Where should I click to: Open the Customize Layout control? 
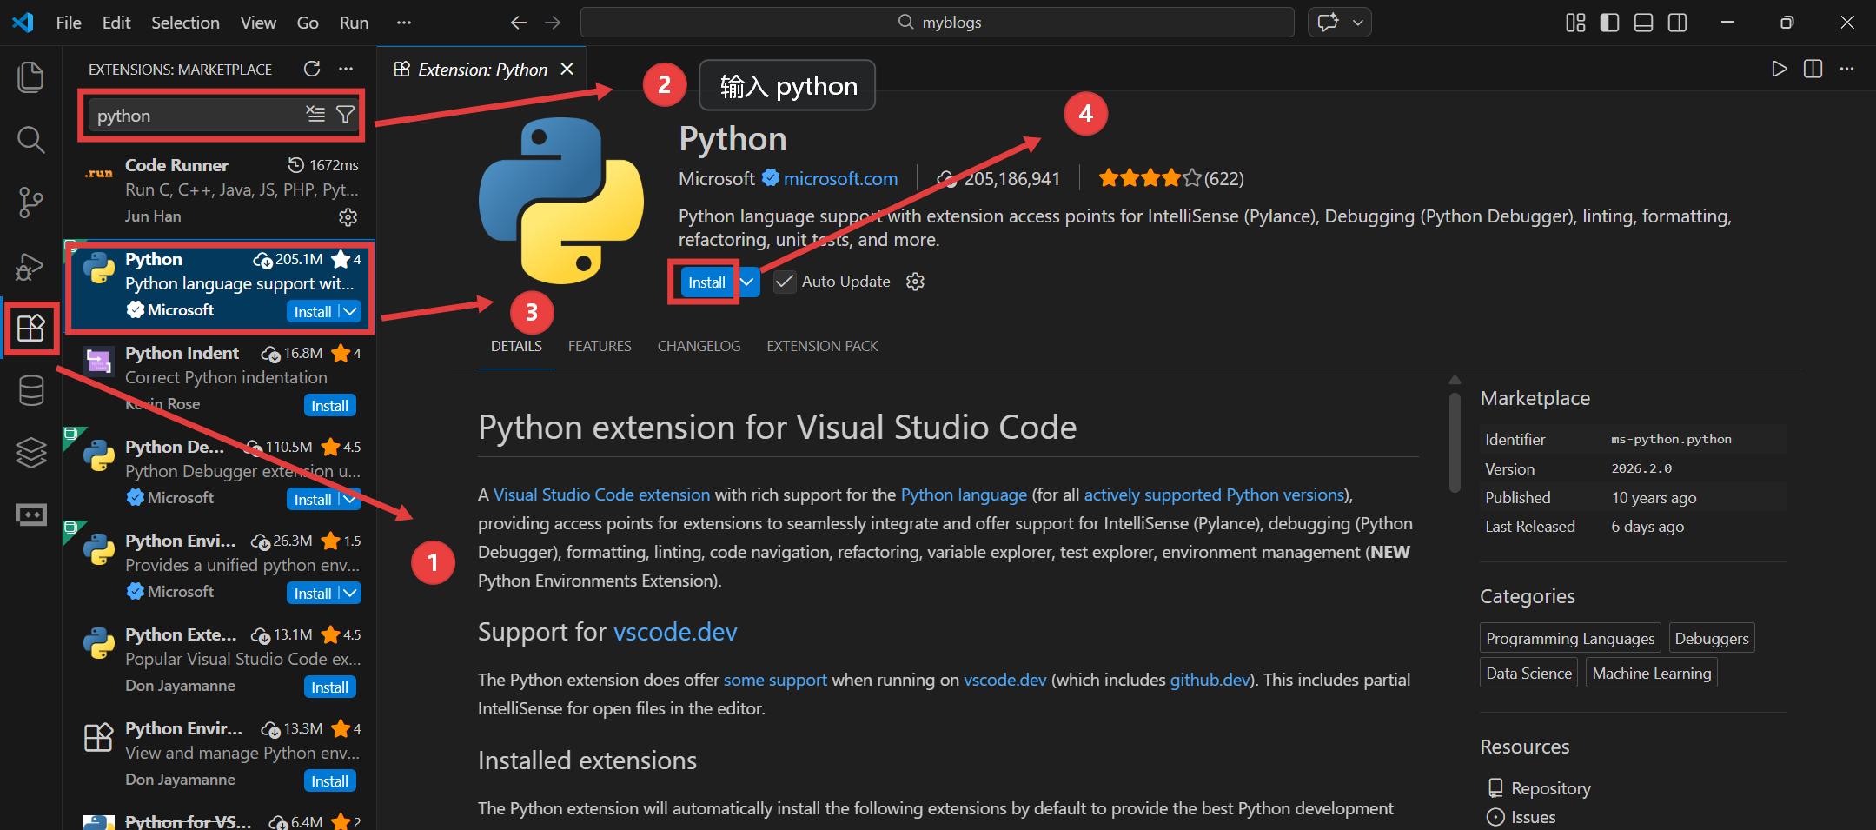[1575, 23]
